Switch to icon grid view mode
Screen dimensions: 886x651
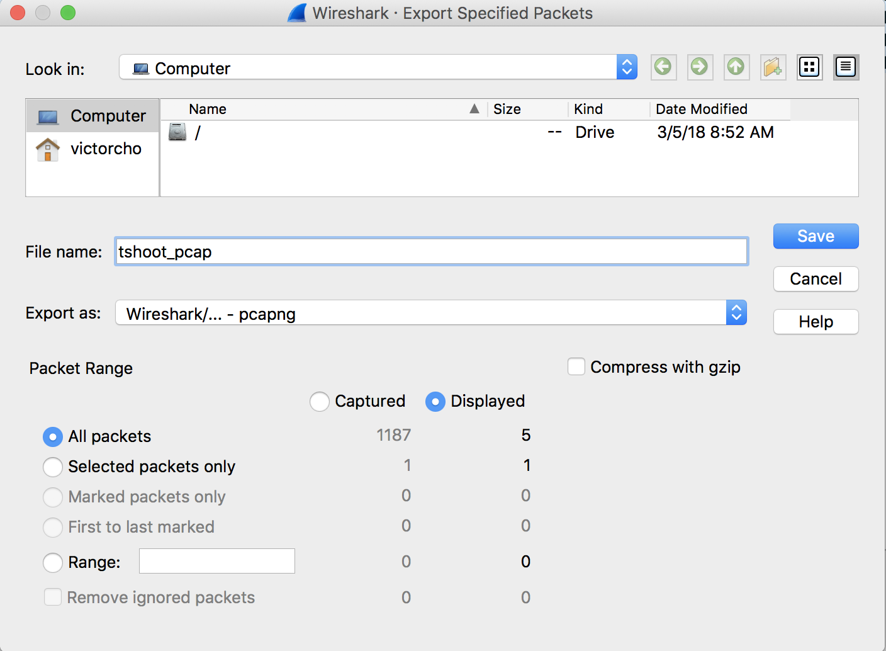tap(809, 67)
